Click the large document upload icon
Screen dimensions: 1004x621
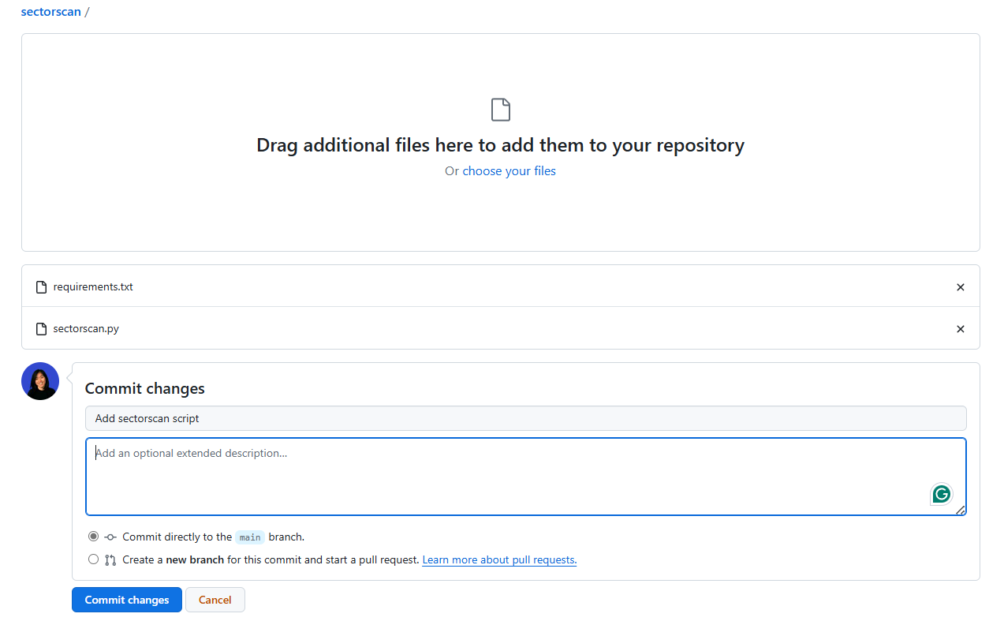500,109
